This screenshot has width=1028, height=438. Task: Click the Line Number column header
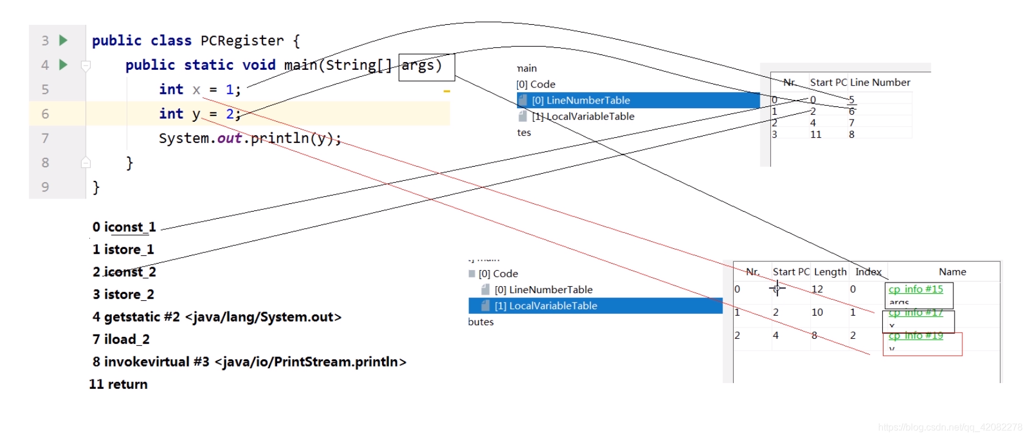click(x=880, y=82)
